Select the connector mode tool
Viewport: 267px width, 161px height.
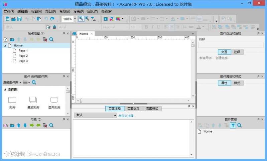pyautogui.click(x=93, y=19)
